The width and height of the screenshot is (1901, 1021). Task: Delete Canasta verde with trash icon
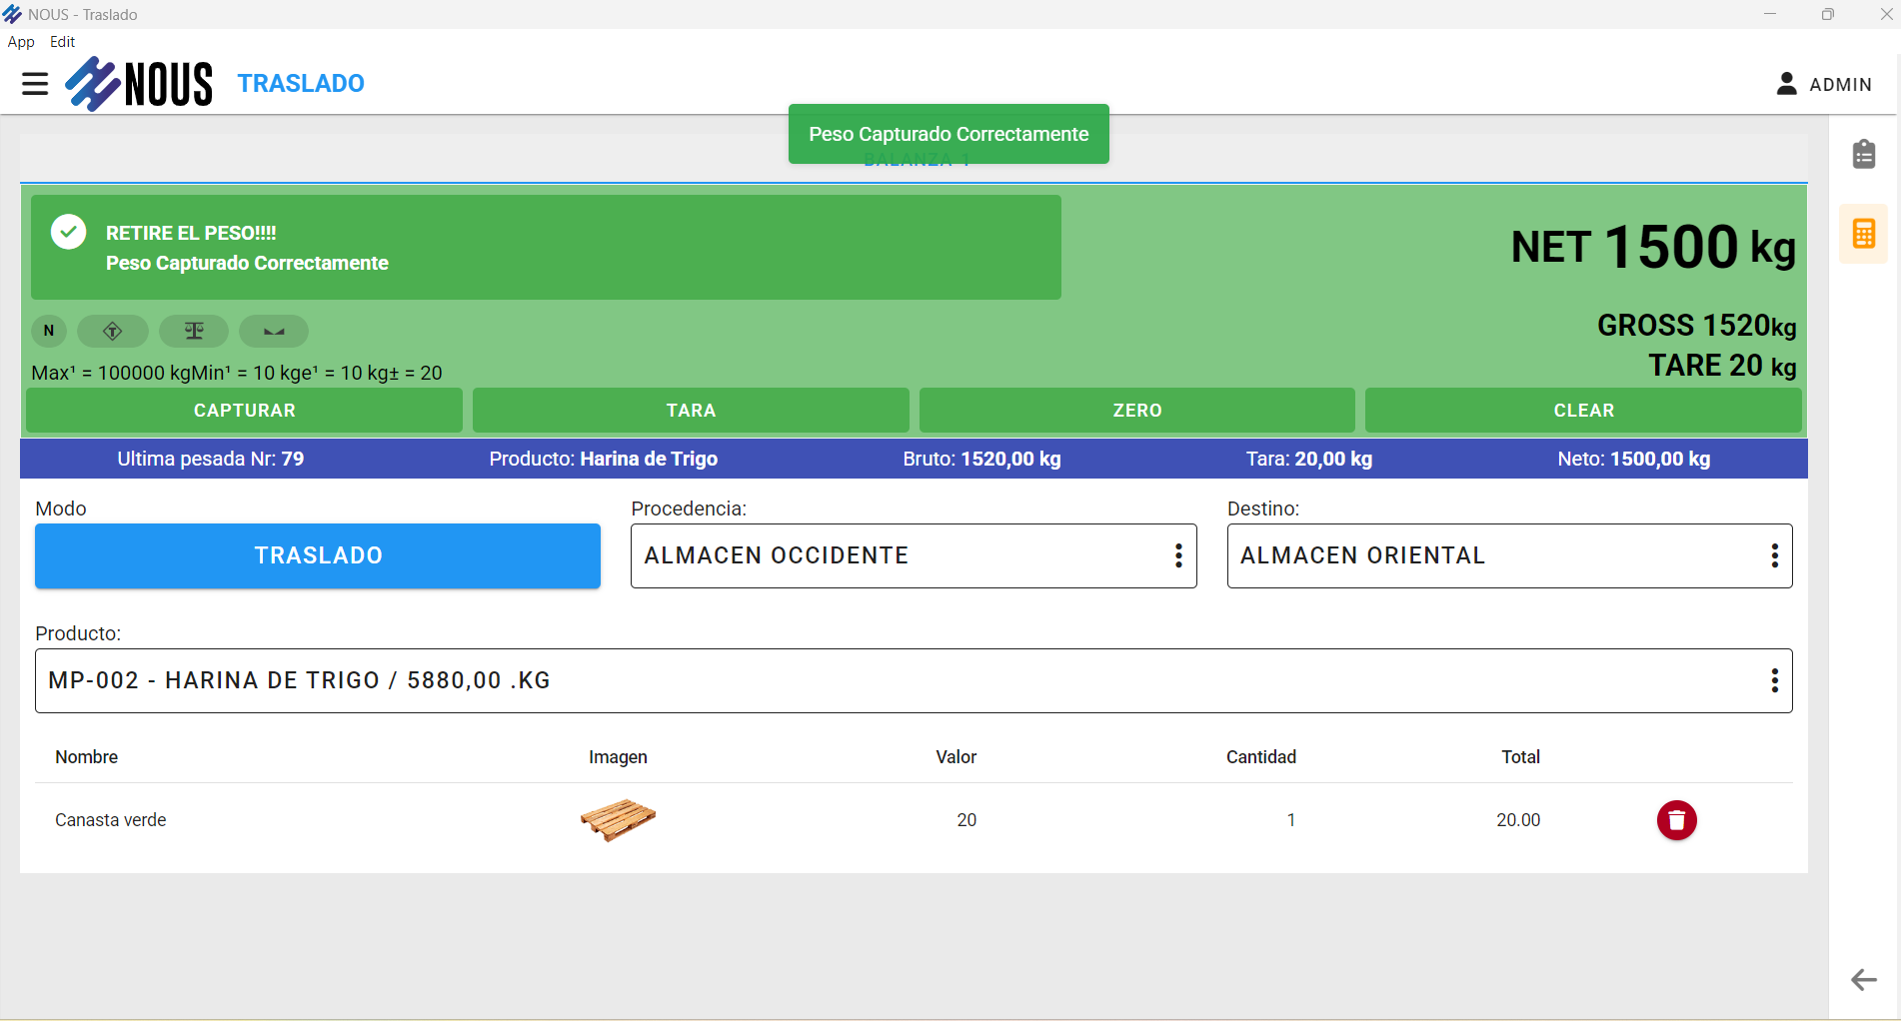pos(1676,820)
